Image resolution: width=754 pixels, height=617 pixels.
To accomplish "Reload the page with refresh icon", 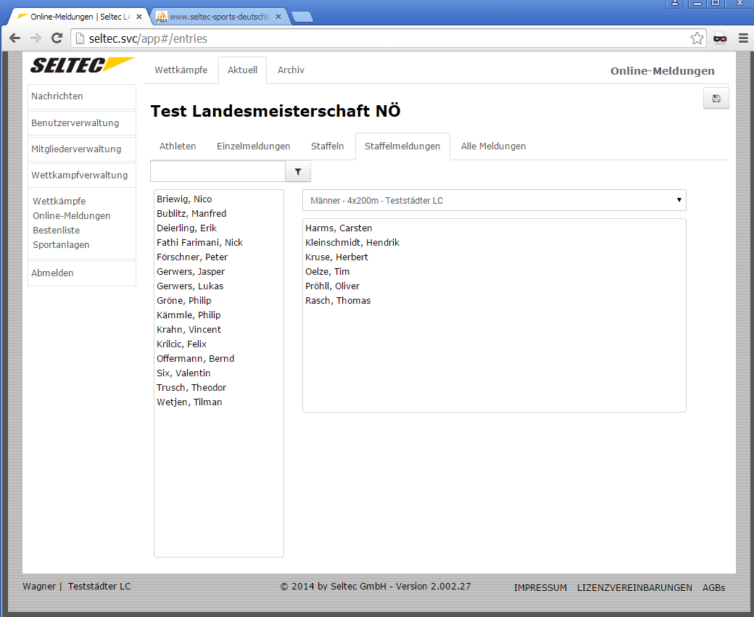I will tap(57, 38).
